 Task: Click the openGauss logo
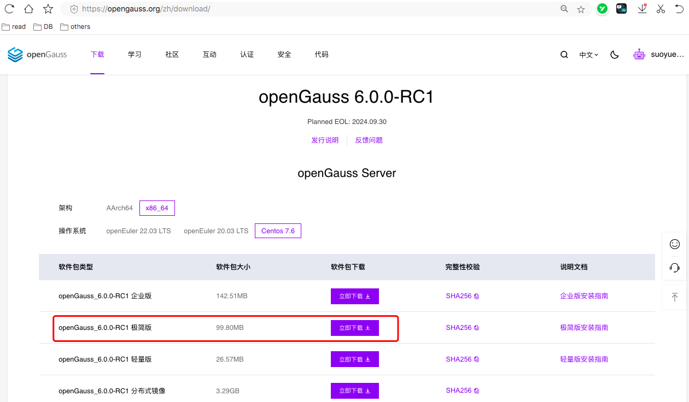tap(37, 55)
